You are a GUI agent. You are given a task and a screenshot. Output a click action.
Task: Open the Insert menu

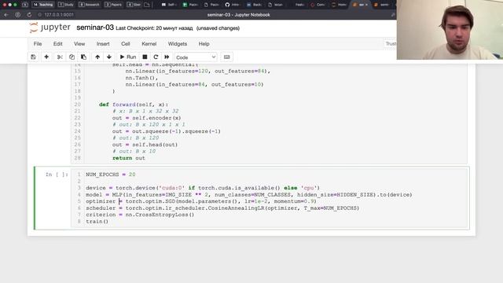click(103, 44)
